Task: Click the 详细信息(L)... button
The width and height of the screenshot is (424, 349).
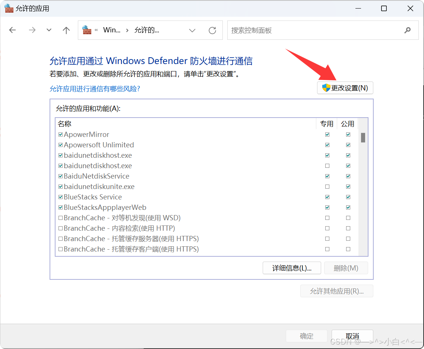Action: point(292,268)
